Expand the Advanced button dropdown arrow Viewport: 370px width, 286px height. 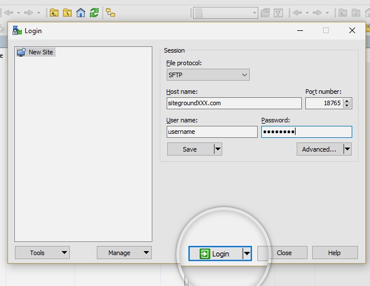pos(347,149)
